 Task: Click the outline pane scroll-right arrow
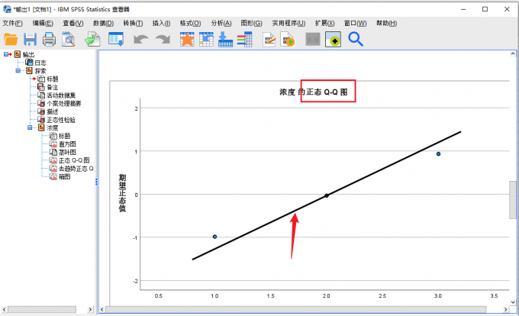[x=90, y=309]
